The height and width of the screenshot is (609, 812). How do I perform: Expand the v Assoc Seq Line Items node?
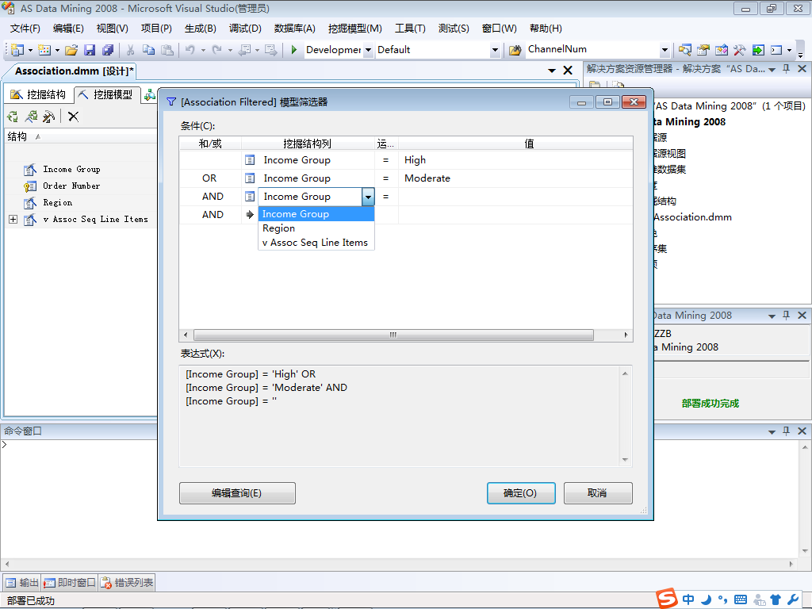click(x=13, y=219)
